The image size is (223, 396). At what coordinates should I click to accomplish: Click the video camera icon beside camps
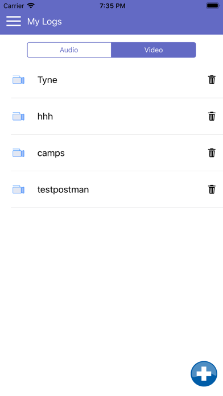[x=18, y=153]
